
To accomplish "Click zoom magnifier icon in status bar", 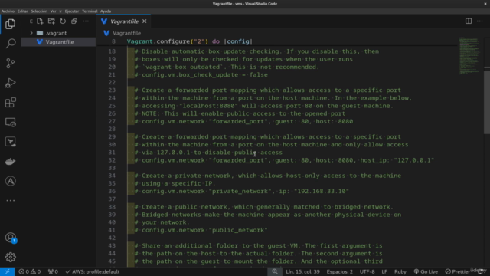I will point(275,271).
